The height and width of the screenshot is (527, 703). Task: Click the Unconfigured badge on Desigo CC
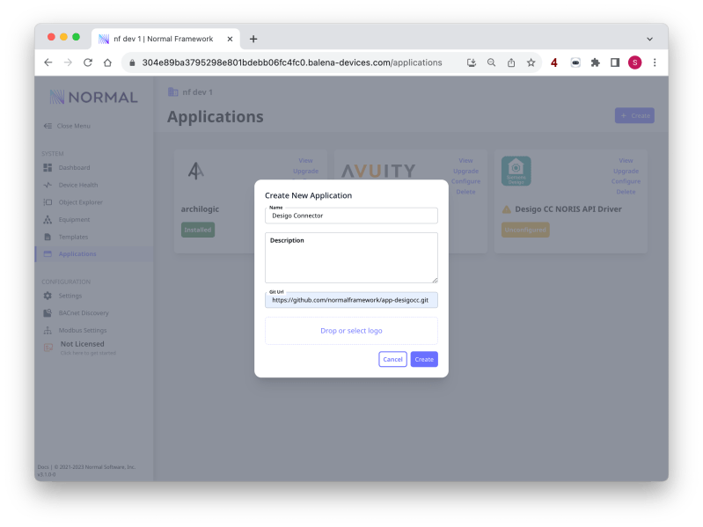tap(525, 230)
